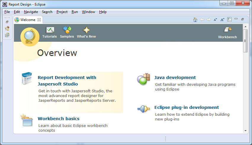252x145 pixels.
Task: Open the Workbench basics link
Action: click(x=59, y=119)
